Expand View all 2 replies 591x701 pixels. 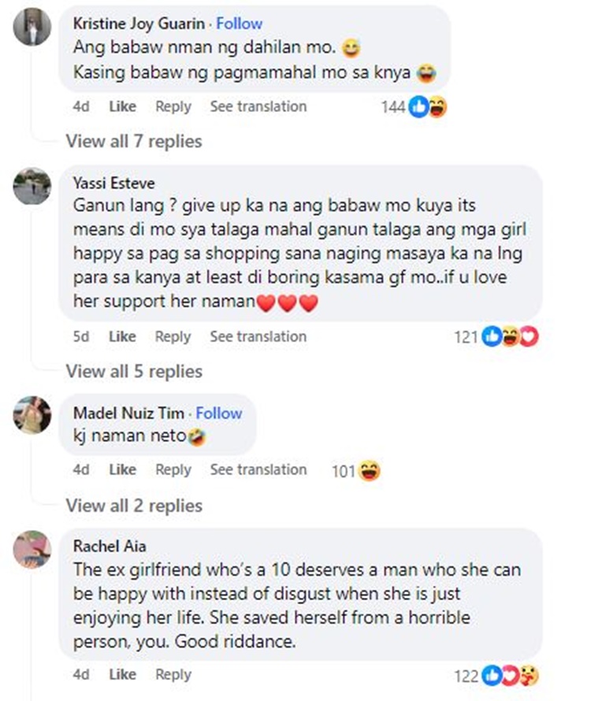click(x=134, y=506)
